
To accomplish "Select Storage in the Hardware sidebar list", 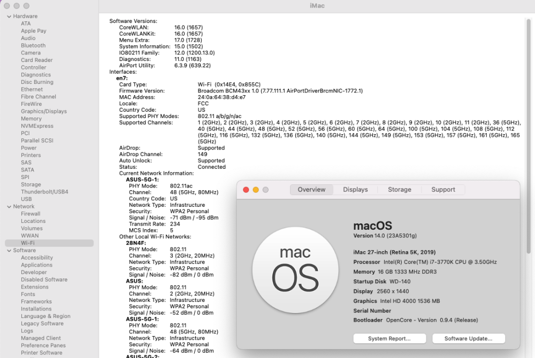I will pos(30,185).
